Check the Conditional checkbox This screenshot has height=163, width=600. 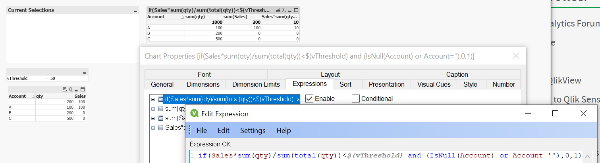pos(355,99)
